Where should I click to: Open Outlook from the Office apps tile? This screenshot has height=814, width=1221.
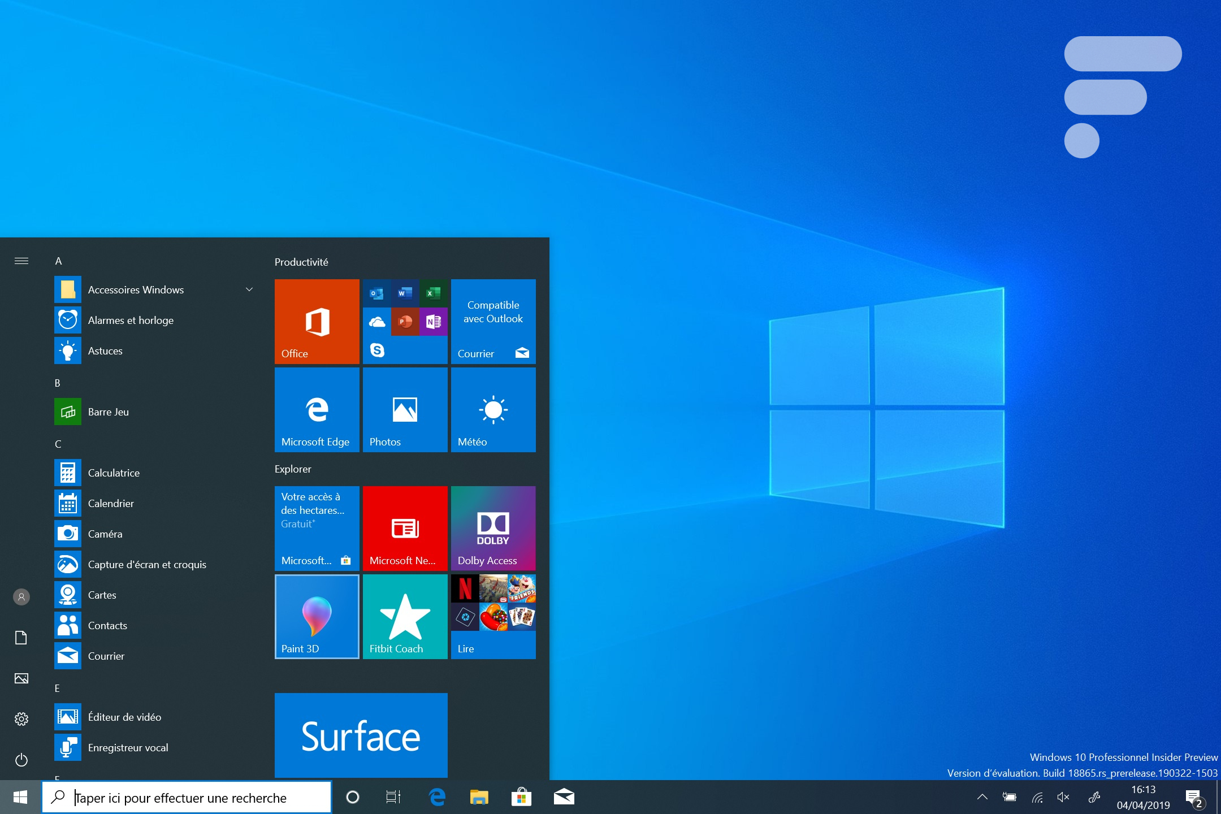click(x=377, y=293)
